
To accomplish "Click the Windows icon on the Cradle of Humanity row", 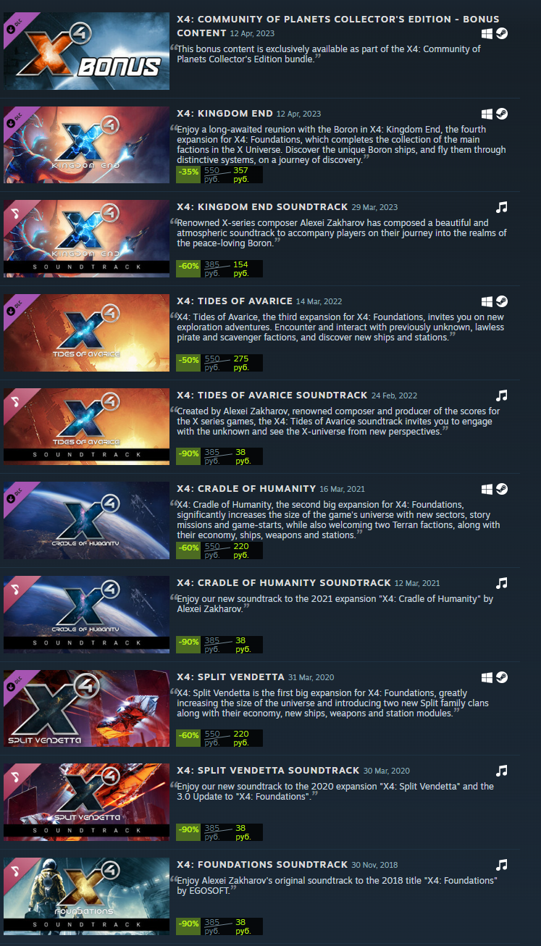I will coord(487,489).
